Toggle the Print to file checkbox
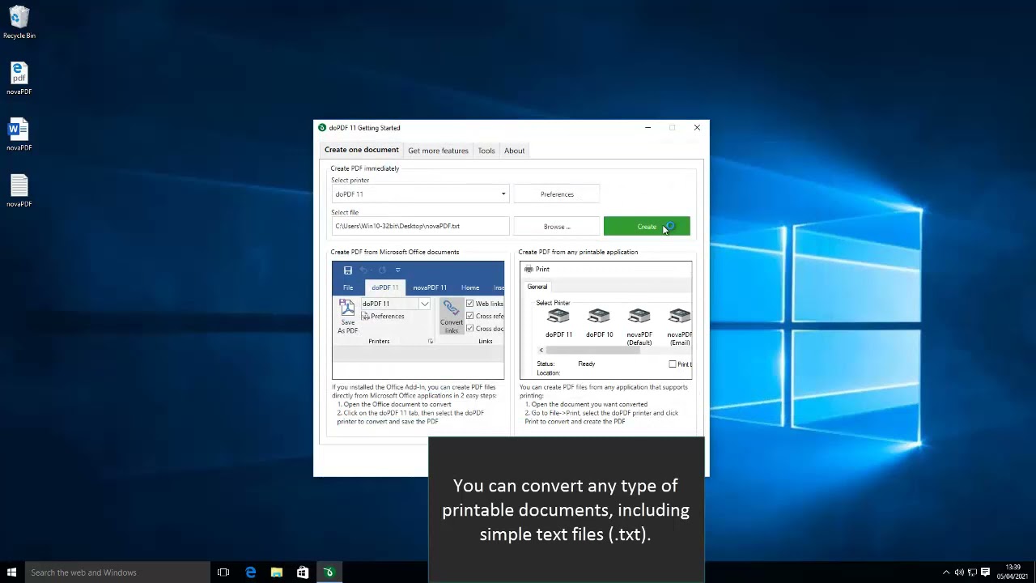This screenshot has width=1036, height=583. coord(673,364)
